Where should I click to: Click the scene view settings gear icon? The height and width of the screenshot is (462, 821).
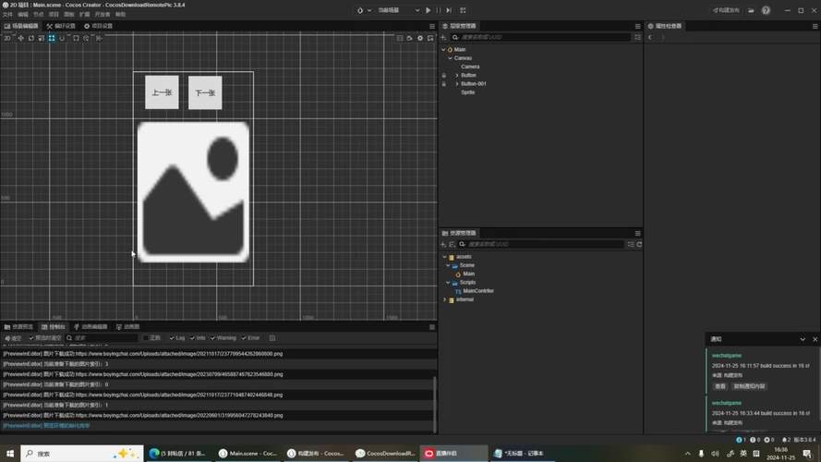point(420,38)
